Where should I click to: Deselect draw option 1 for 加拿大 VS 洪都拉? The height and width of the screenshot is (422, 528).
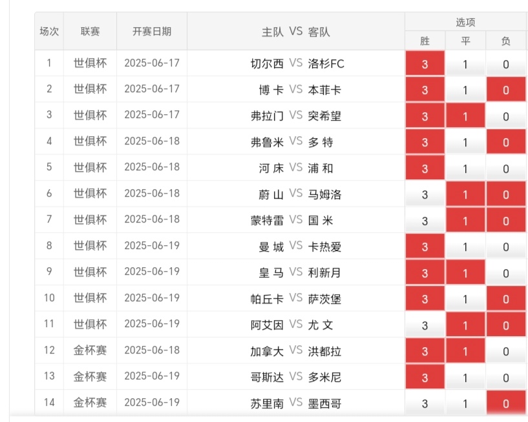click(x=465, y=350)
